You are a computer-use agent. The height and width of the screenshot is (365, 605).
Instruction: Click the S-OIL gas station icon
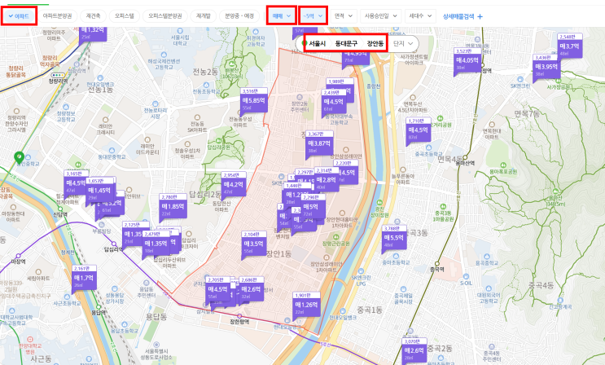[x=466, y=277]
